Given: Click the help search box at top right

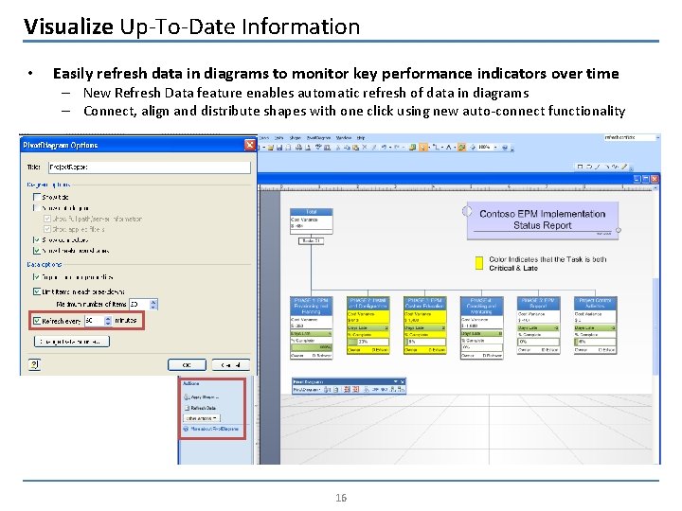Looking at the screenshot, I should click(629, 137).
